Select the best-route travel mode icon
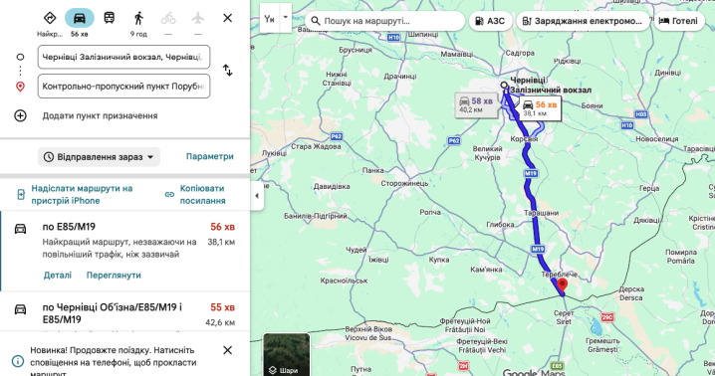715x376 pixels. 50,18
